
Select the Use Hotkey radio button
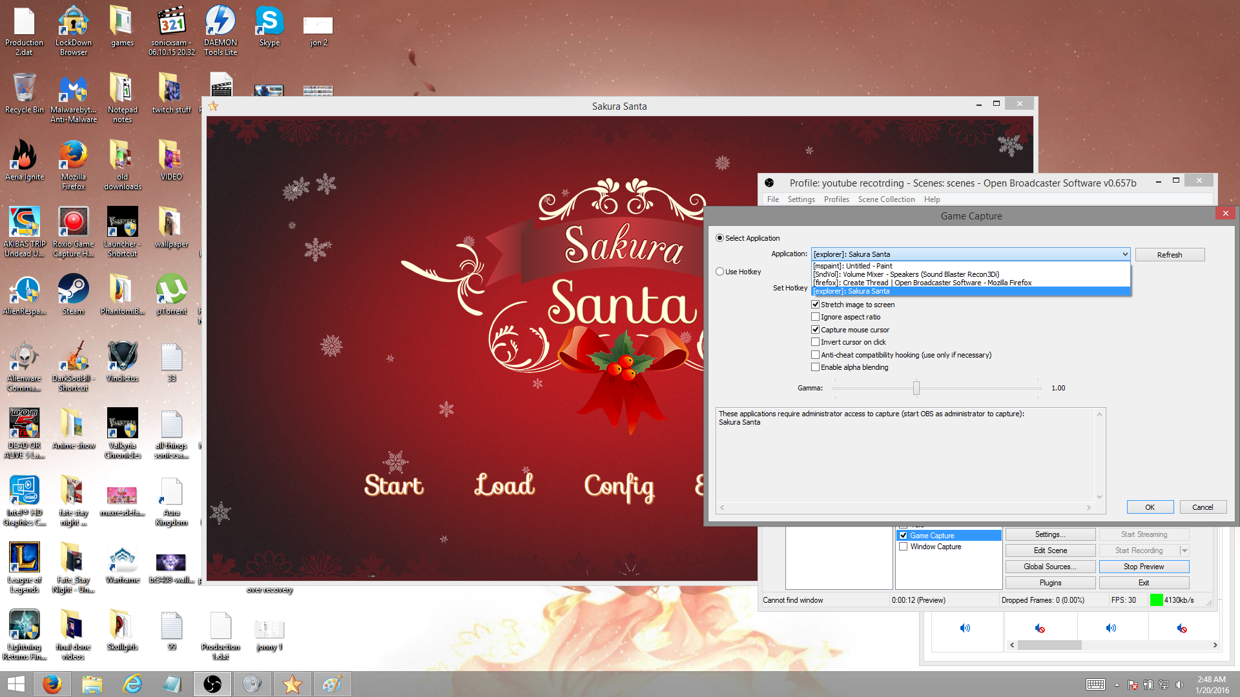click(x=719, y=272)
